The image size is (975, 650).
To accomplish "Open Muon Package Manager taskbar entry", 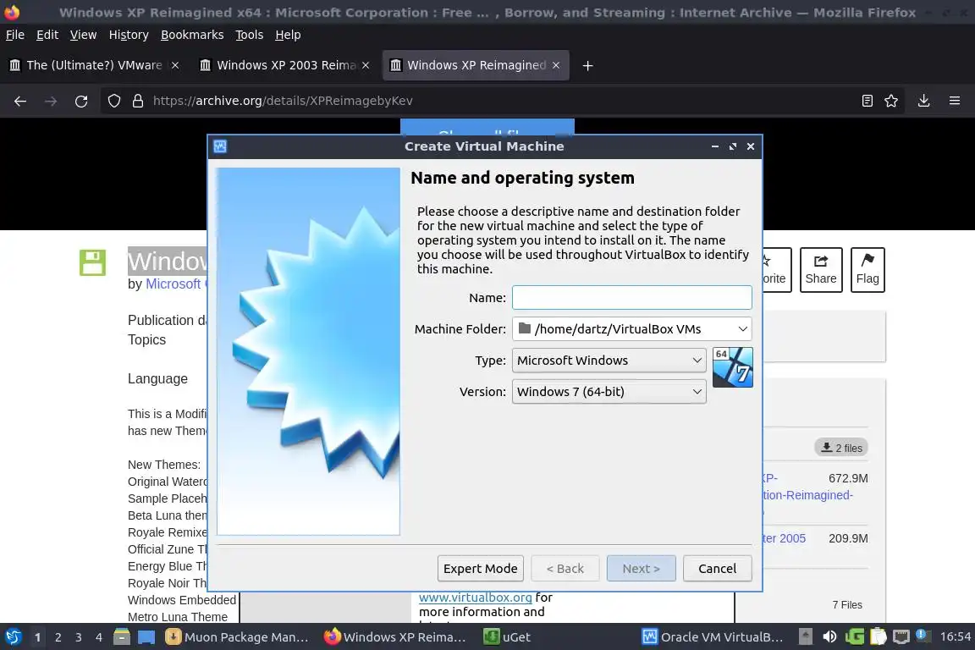I will point(237,637).
